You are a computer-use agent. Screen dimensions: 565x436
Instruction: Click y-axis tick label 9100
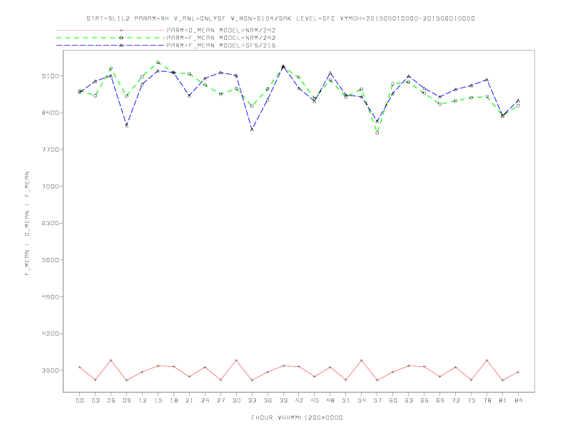pos(51,76)
